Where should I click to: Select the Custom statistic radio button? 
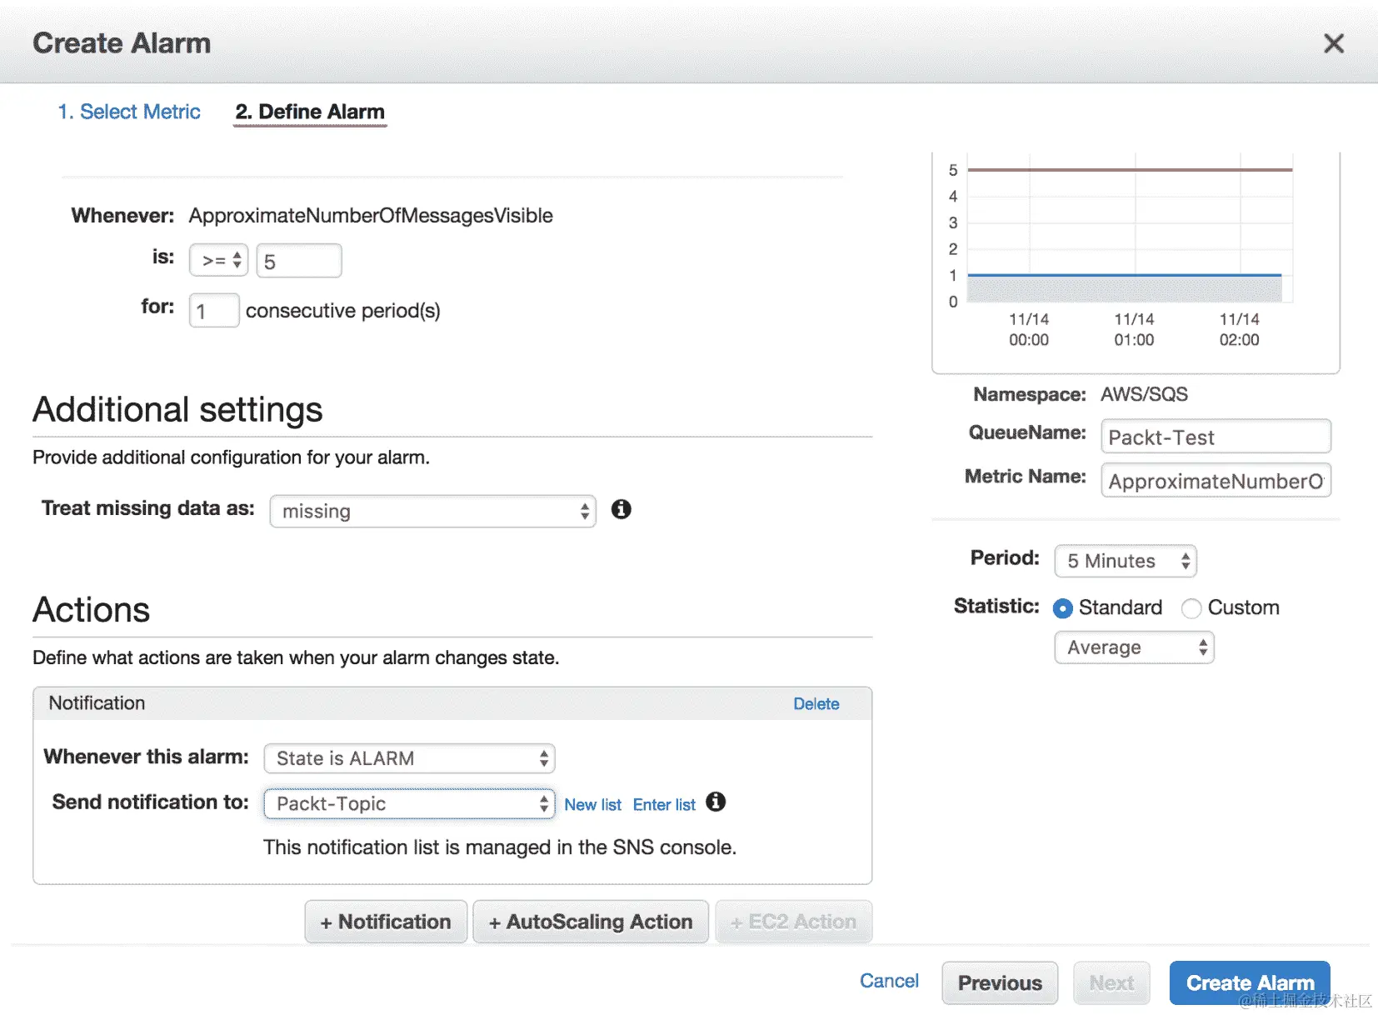(1191, 608)
